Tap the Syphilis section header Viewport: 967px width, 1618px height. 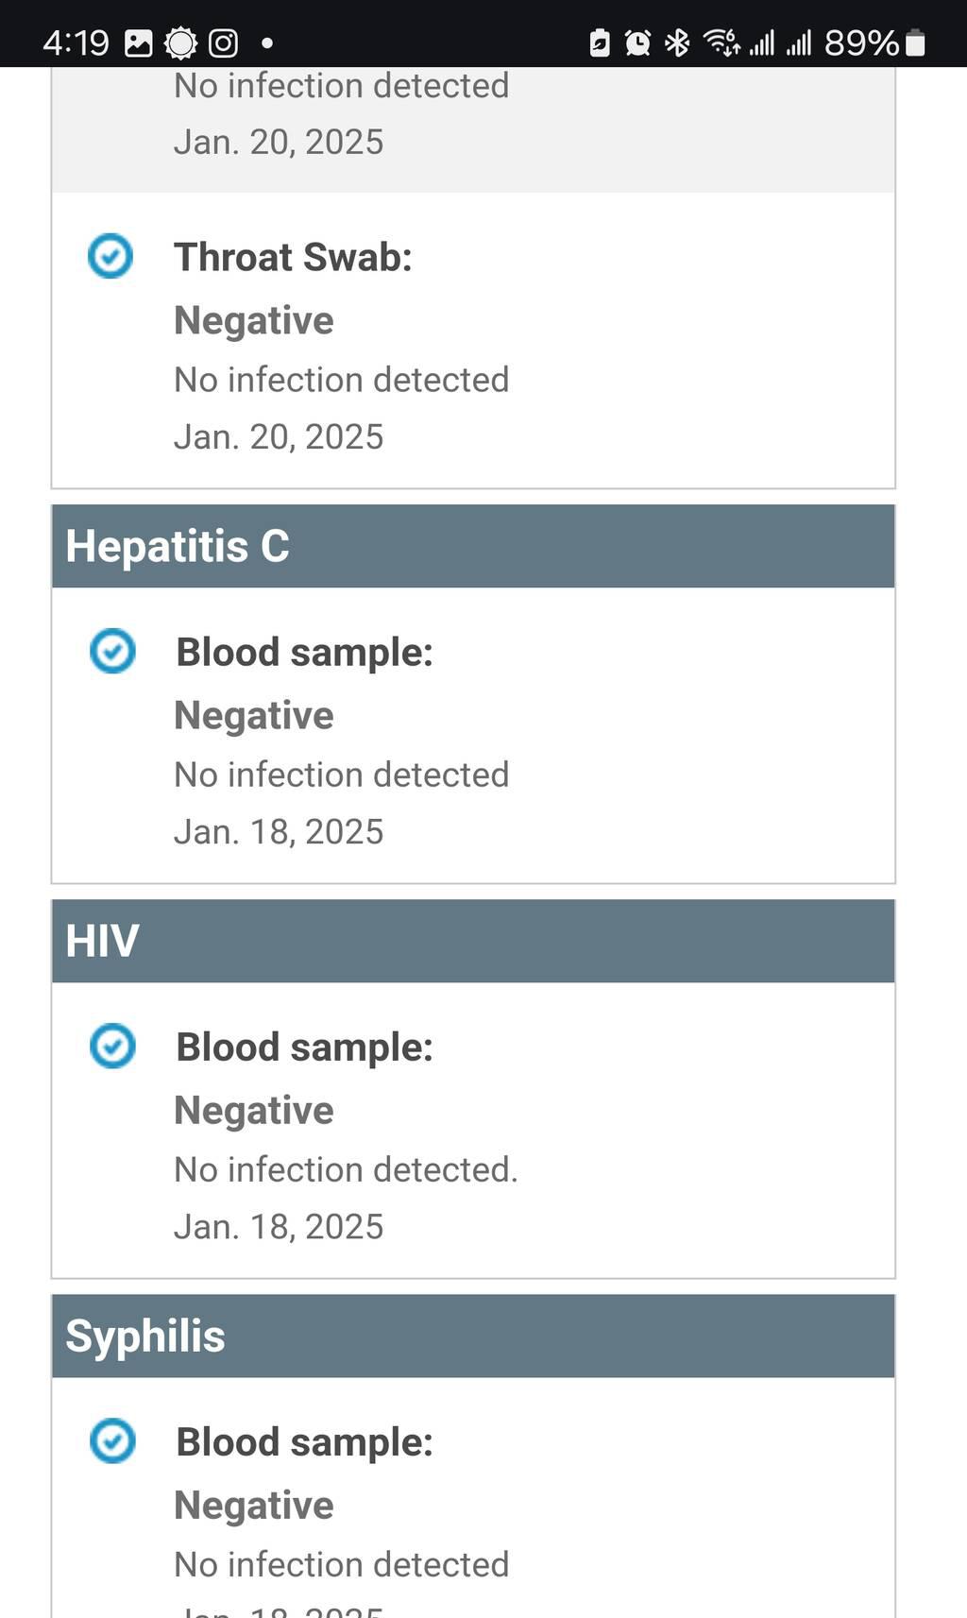472,1336
